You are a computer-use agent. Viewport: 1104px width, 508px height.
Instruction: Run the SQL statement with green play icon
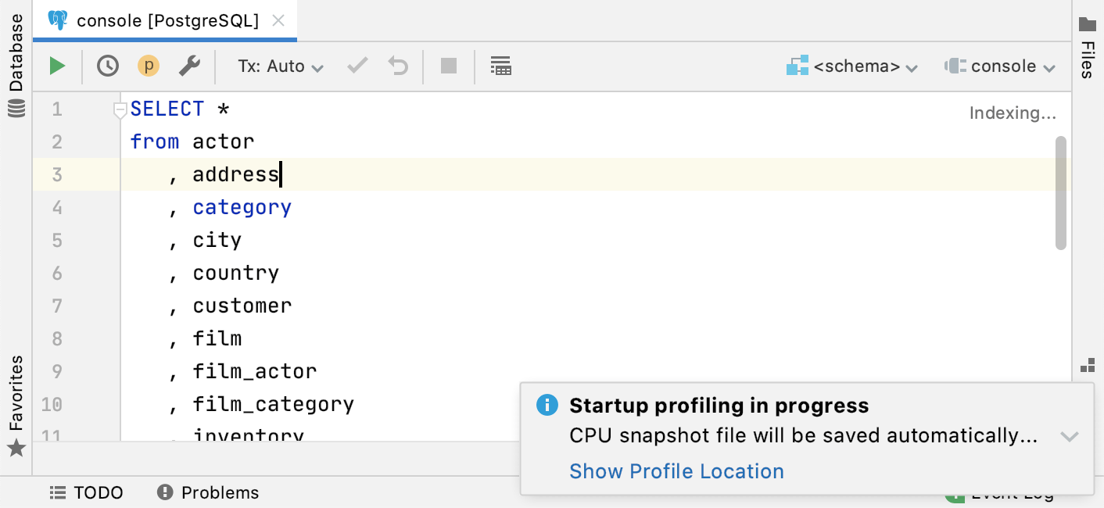point(57,66)
